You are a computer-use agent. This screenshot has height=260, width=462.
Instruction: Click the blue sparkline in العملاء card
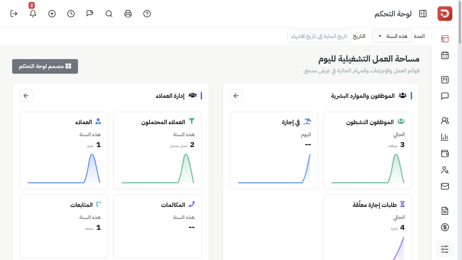(x=64, y=169)
